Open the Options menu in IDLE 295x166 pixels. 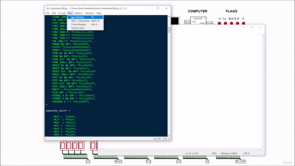79,13
